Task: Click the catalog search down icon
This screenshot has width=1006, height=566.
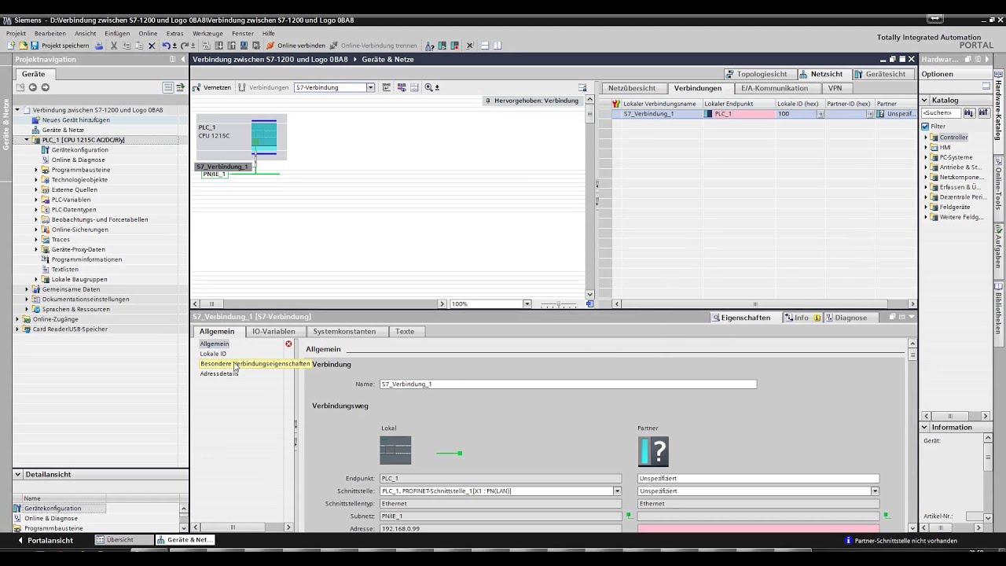Action: point(969,113)
